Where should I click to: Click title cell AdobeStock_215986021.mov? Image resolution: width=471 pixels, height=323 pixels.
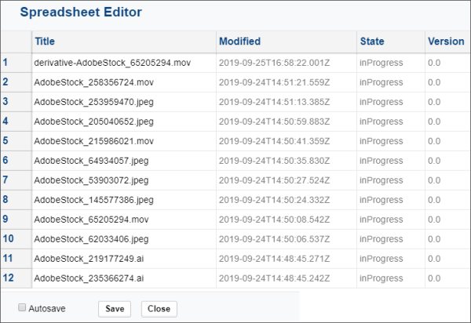tap(124, 141)
